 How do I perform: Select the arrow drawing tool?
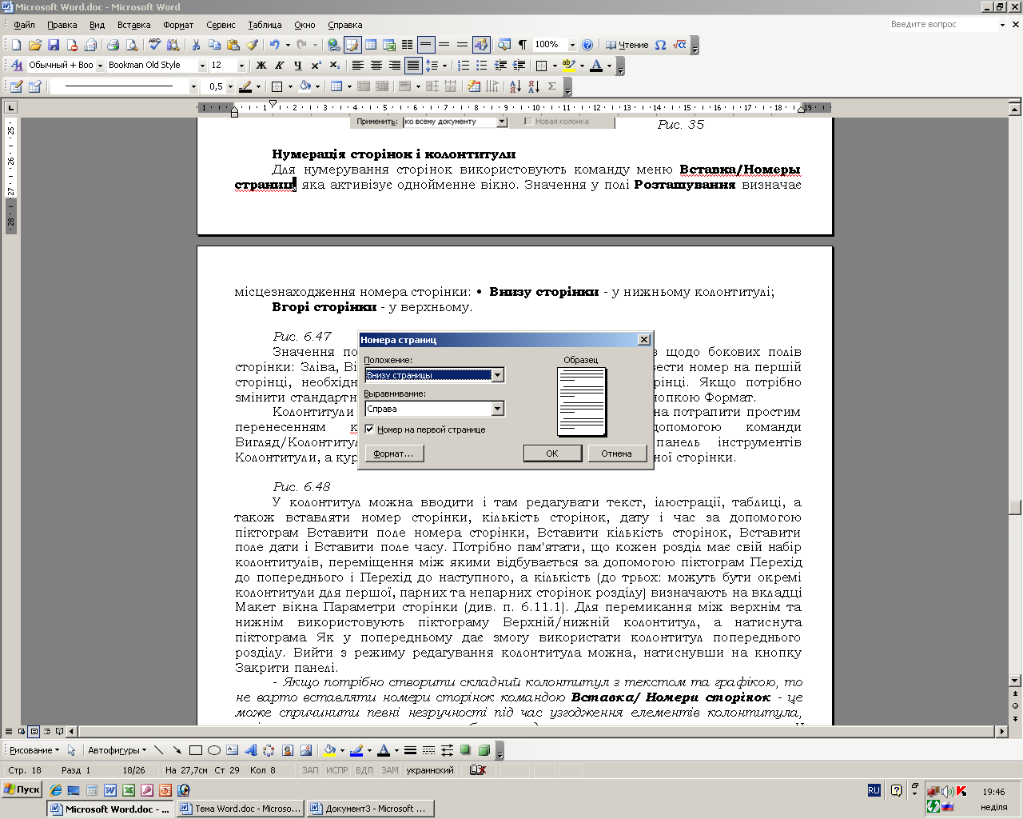[x=177, y=750]
